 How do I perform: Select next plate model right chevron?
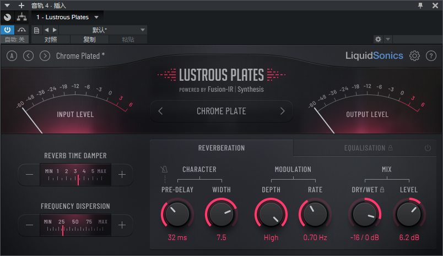(282, 111)
